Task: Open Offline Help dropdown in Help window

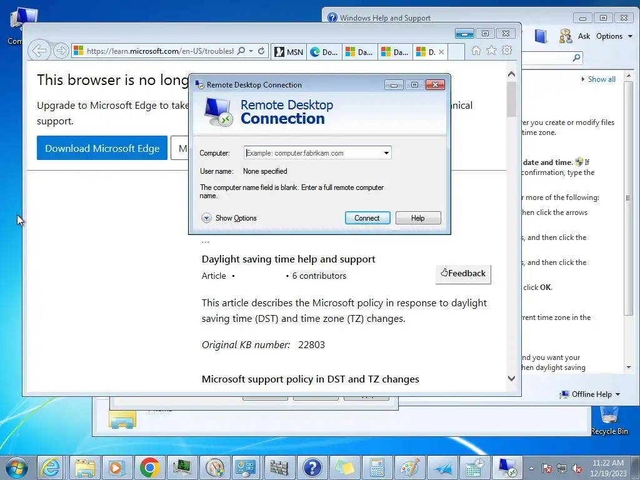Action: click(590, 394)
